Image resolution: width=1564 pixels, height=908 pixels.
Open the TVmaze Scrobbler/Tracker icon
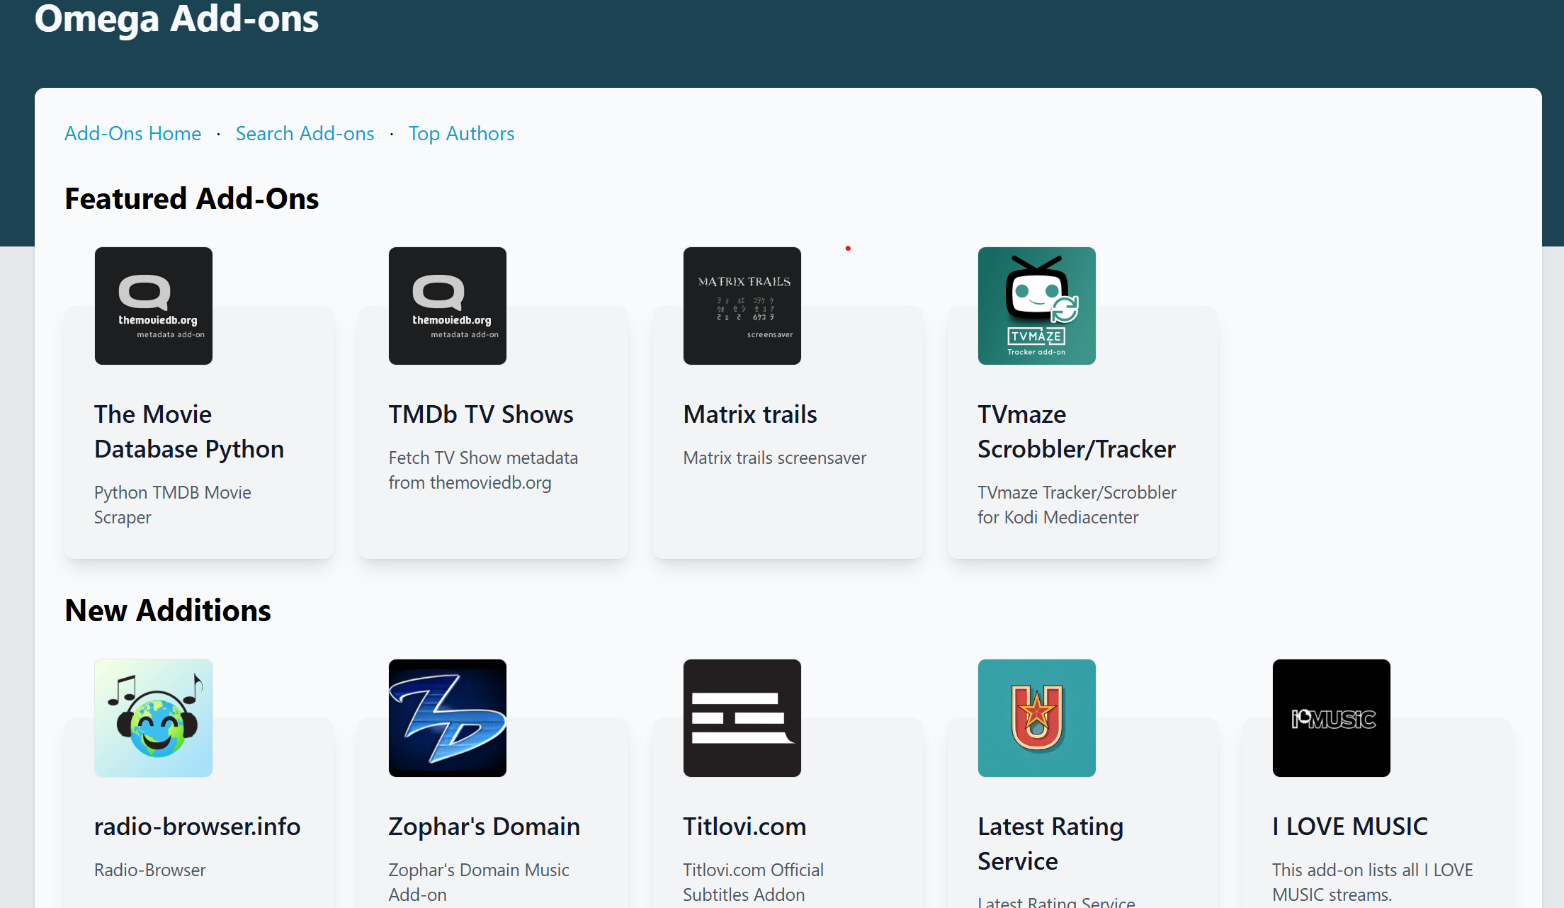coord(1036,305)
